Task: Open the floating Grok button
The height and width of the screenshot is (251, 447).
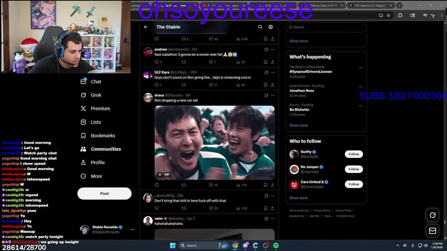Action: click(432, 215)
